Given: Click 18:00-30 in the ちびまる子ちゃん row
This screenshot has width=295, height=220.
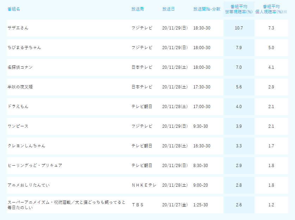Looking at the screenshot, I should tap(202, 48).
